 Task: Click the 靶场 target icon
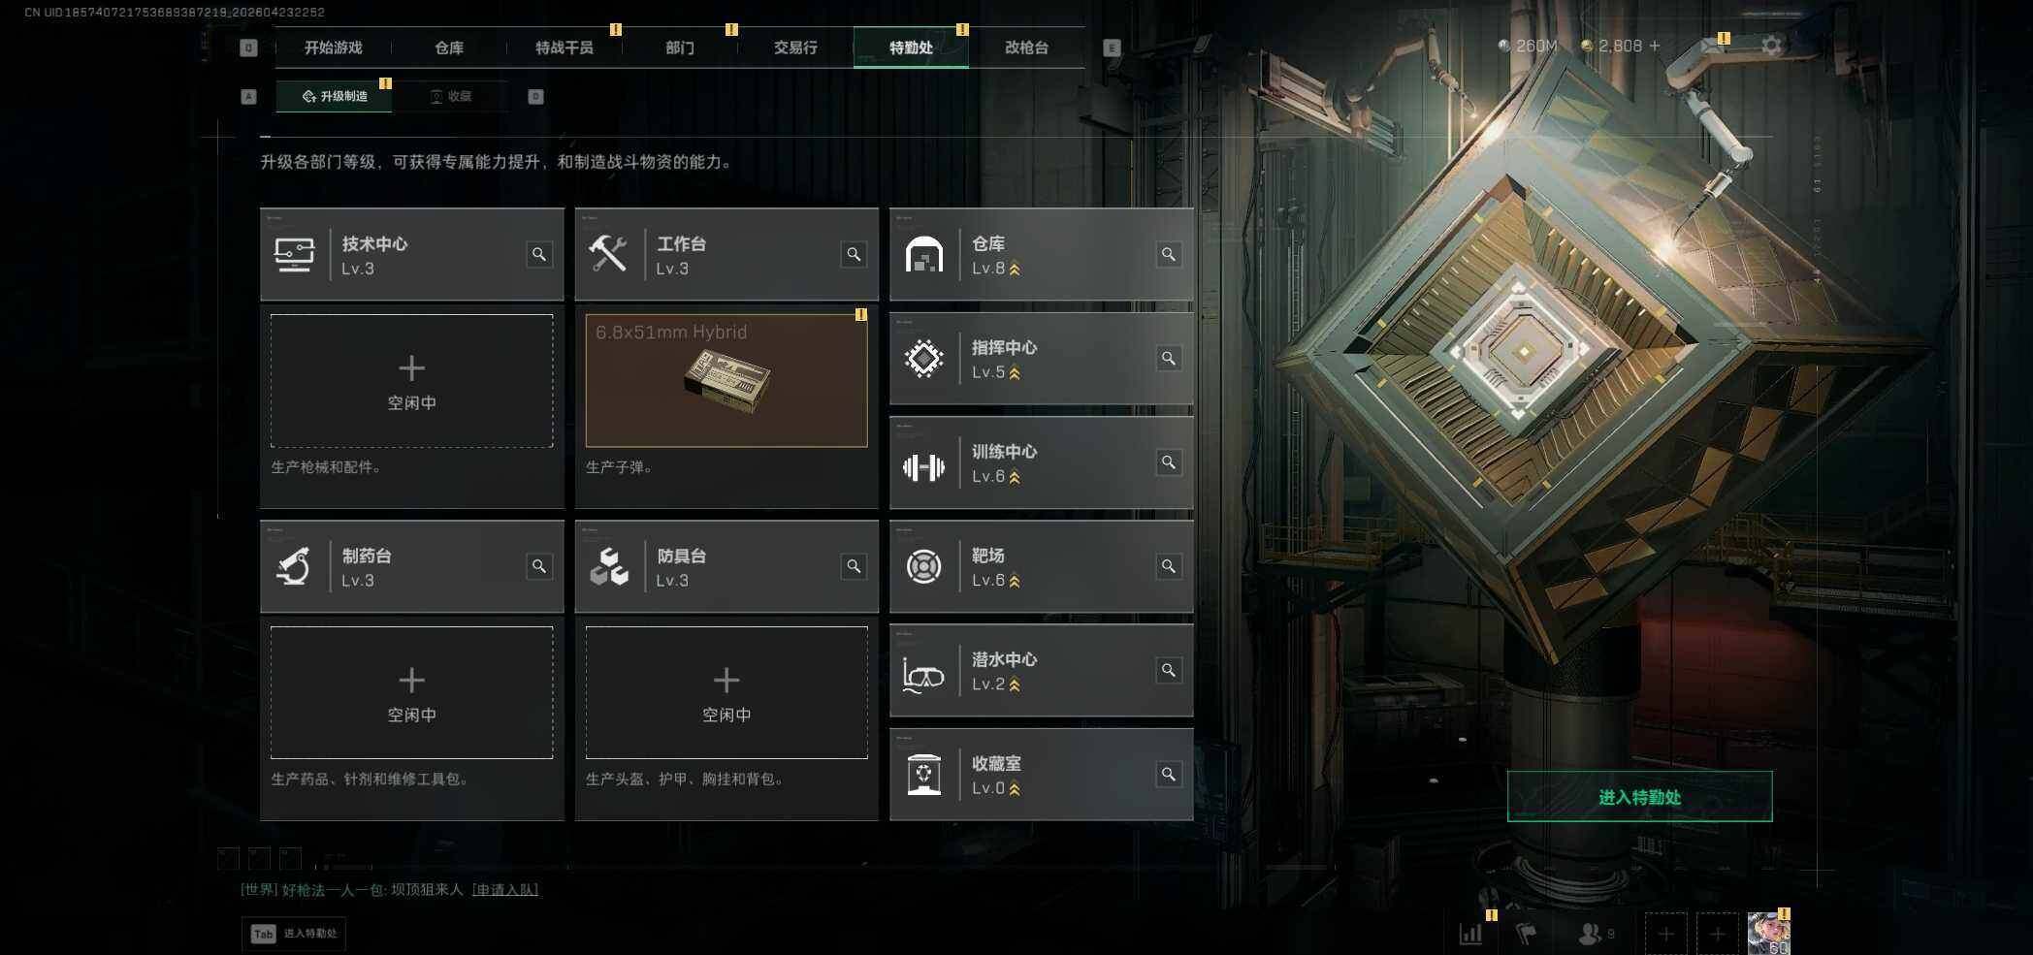(x=923, y=566)
